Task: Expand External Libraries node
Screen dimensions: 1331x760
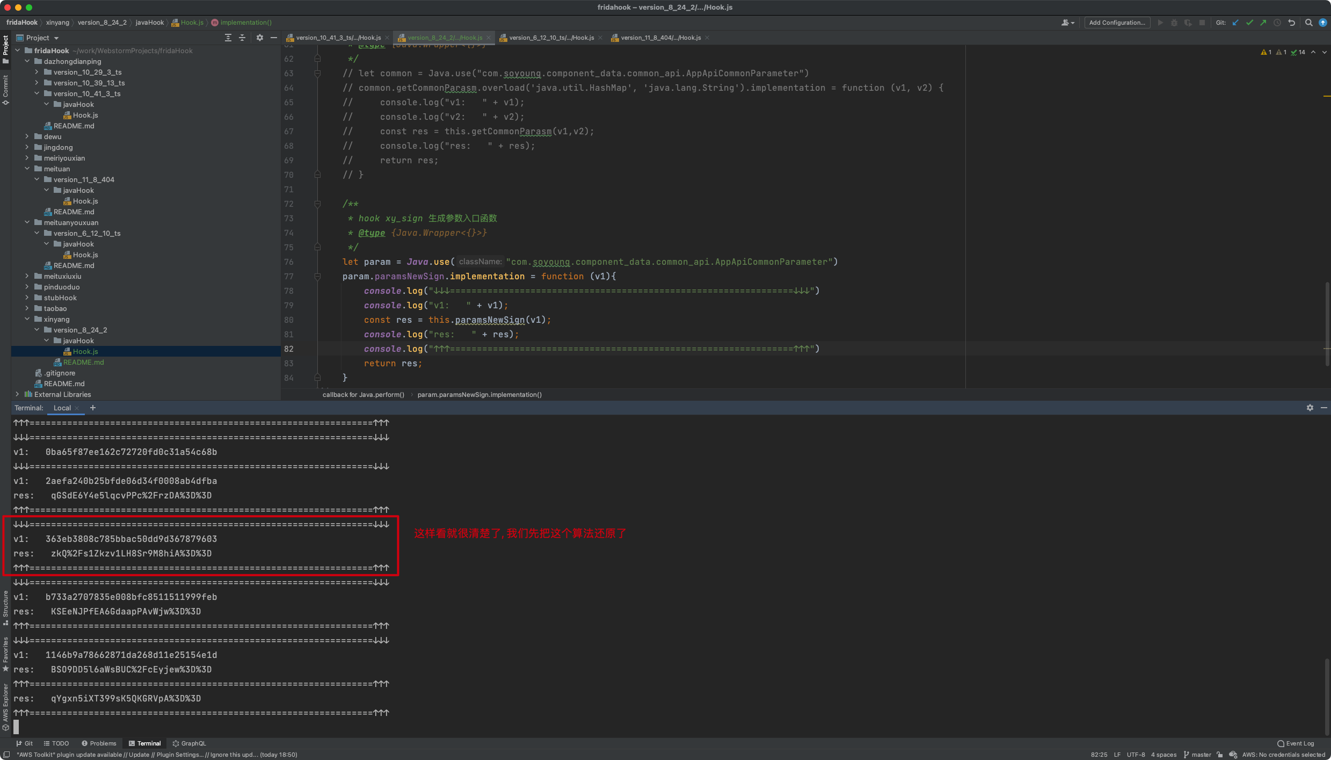Action: pyautogui.click(x=18, y=394)
